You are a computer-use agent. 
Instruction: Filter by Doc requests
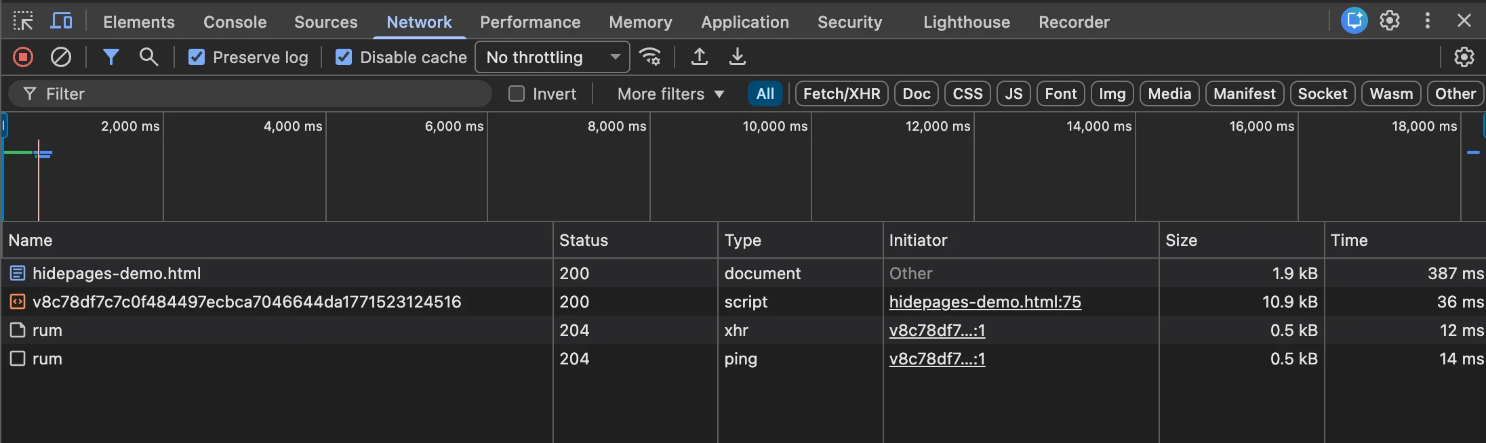pos(917,93)
